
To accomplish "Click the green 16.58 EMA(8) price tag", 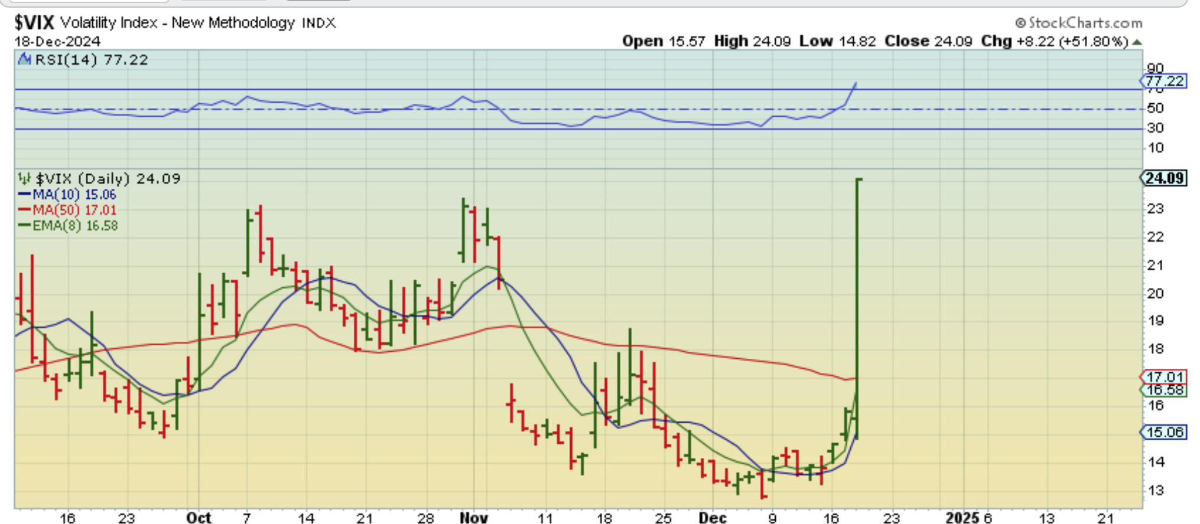I will pyautogui.click(x=1163, y=390).
